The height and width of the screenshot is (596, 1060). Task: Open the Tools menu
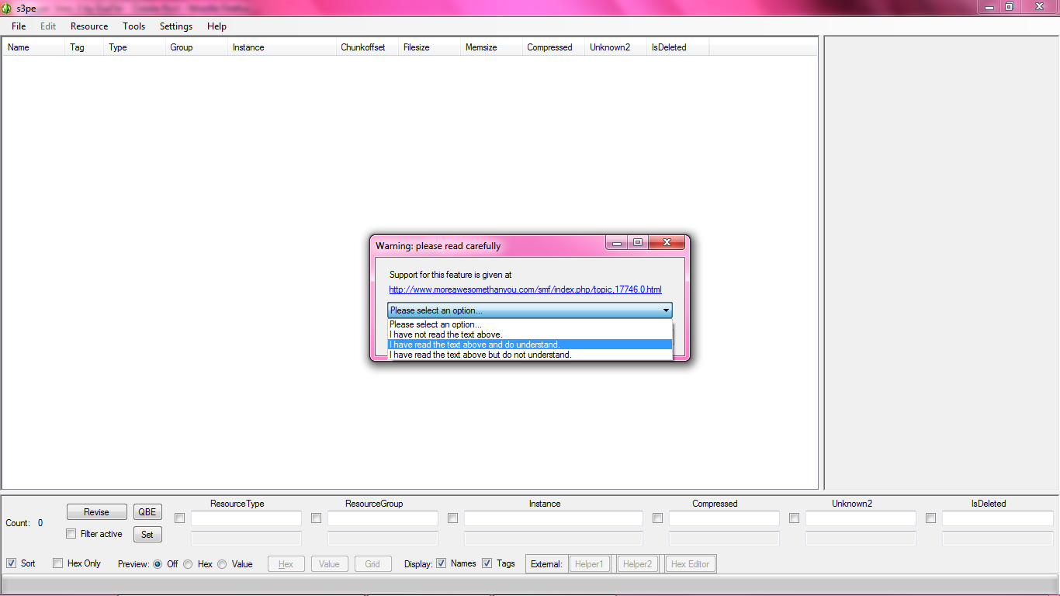pos(133,26)
